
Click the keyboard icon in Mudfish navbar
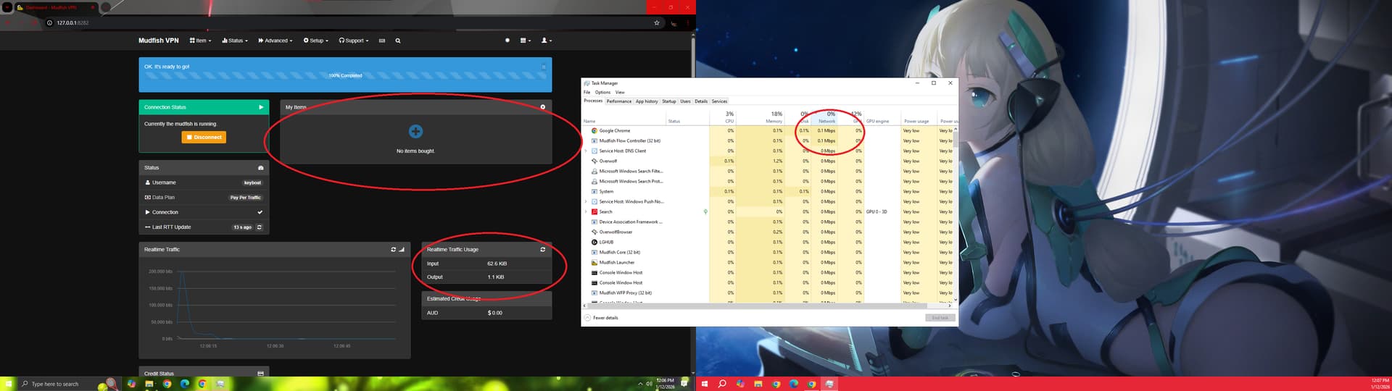pyautogui.click(x=382, y=41)
